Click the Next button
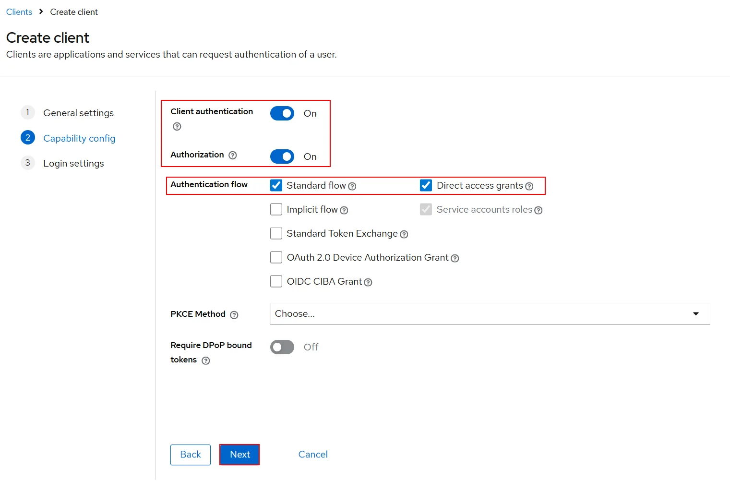The width and height of the screenshot is (730, 481). coord(239,454)
